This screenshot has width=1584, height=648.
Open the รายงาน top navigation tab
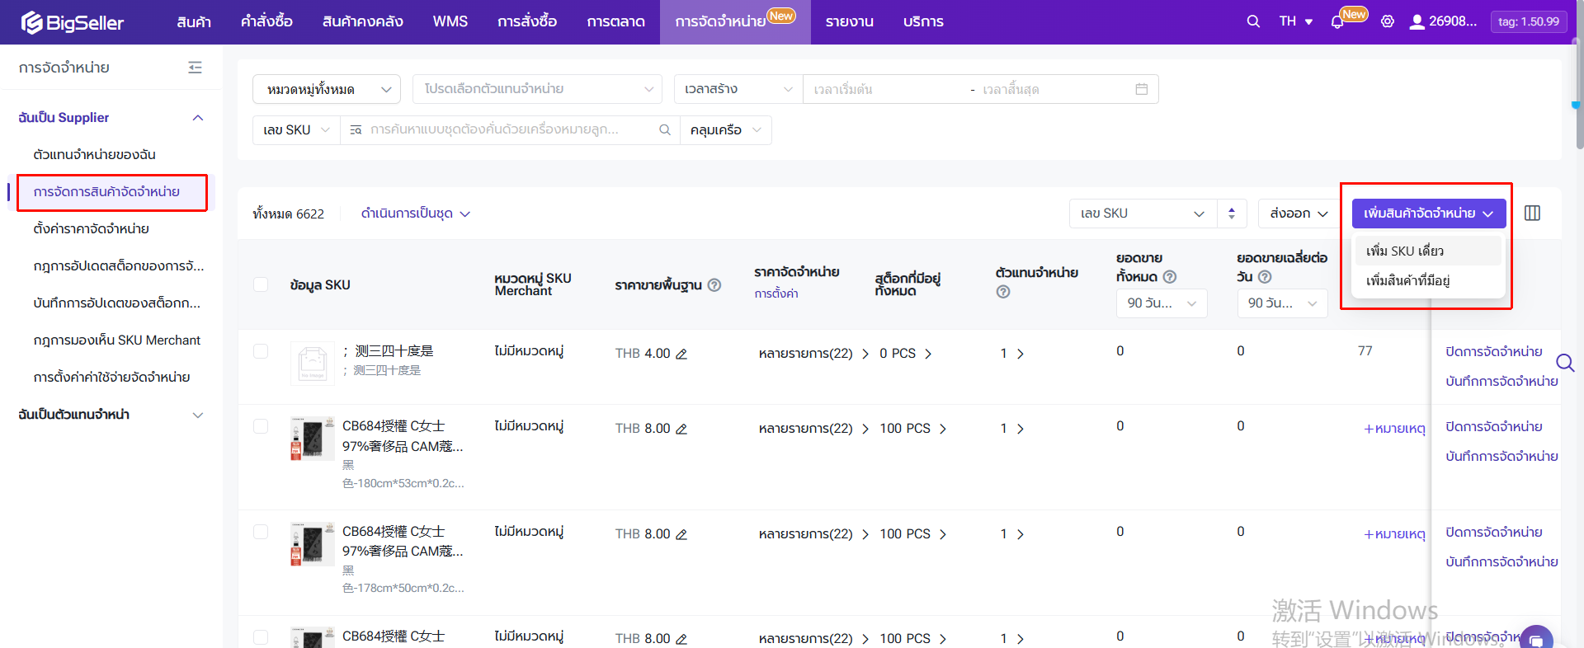[x=849, y=21]
